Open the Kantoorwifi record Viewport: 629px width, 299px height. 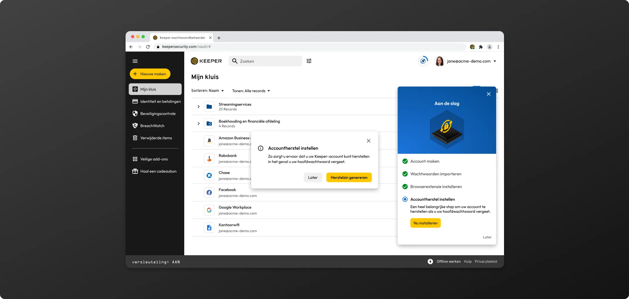294,227
